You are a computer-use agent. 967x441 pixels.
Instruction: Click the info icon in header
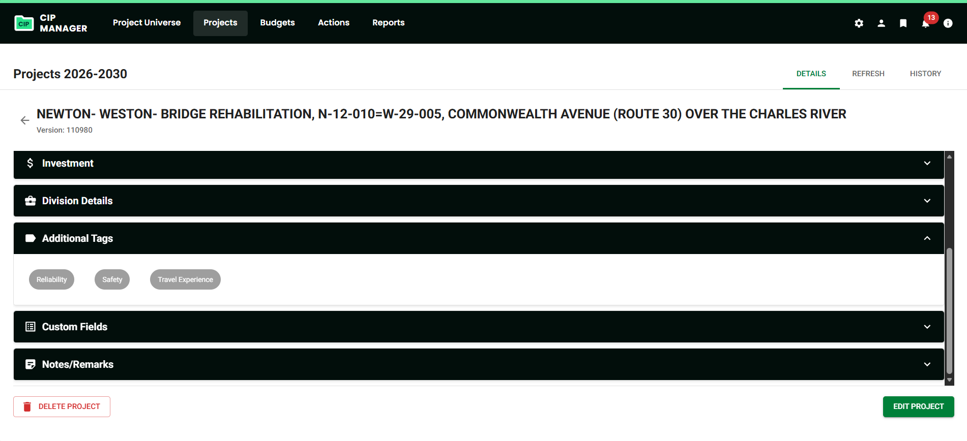point(948,23)
